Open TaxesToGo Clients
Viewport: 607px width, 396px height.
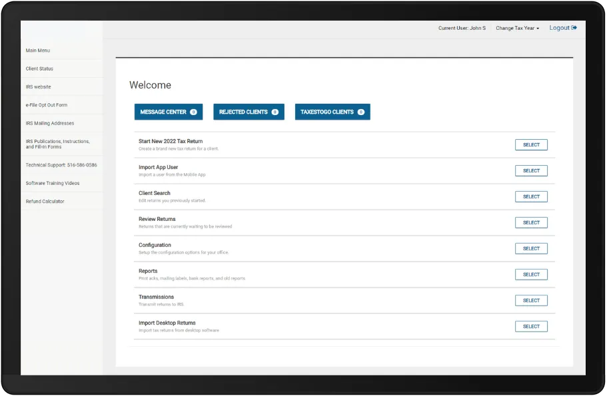point(331,111)
